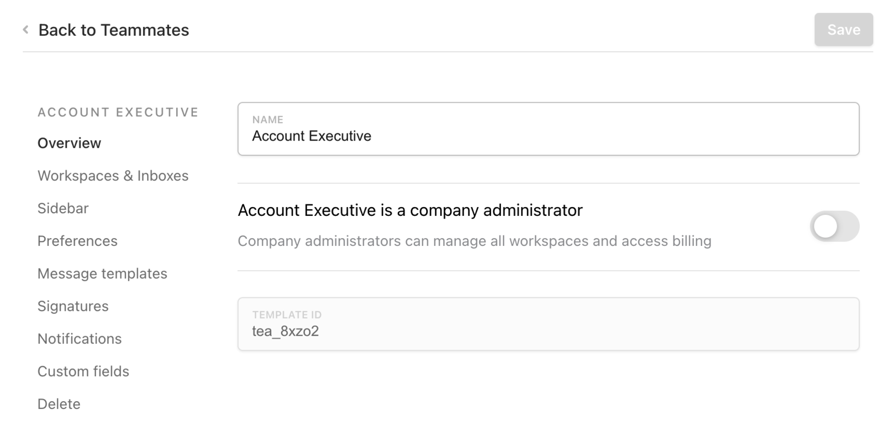Focus the Name field containing Account Executive
This screenshot has height=440, width=894.
[548, 136]
